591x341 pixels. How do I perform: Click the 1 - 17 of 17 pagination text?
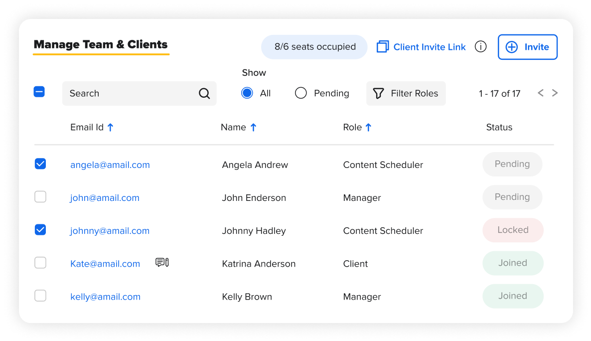click(x=499, y=94)
